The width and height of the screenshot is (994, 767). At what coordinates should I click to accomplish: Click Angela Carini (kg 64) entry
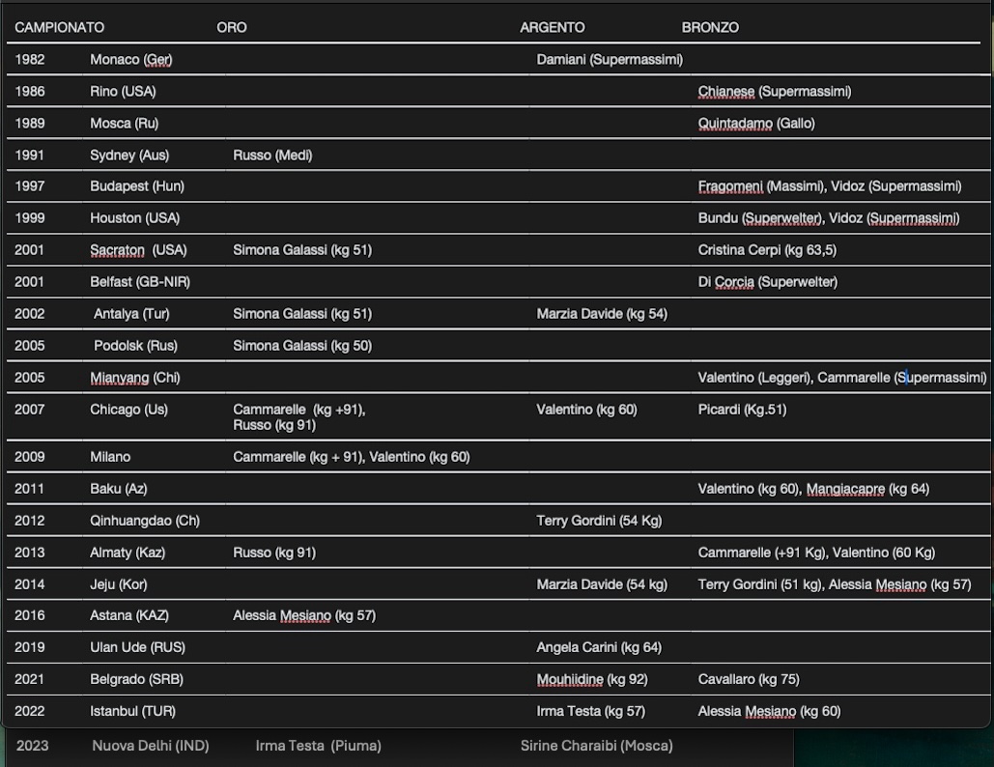[x=599, y=647]
